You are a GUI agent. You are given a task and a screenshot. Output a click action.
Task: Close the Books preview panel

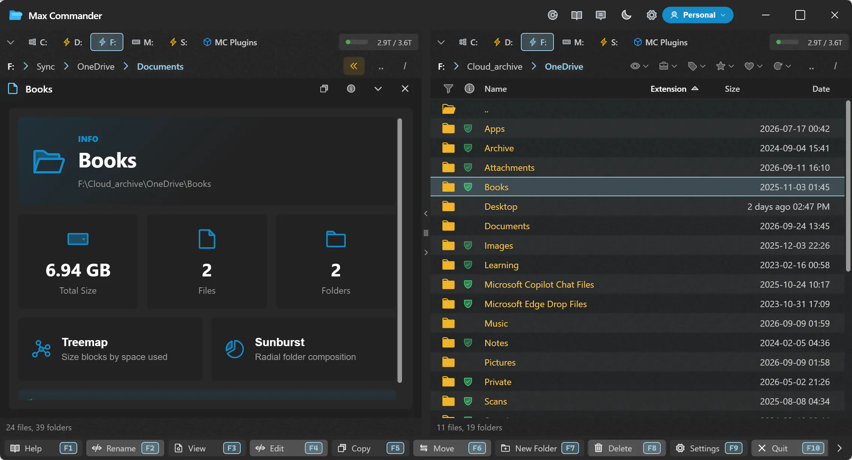(x=405, y=89)
